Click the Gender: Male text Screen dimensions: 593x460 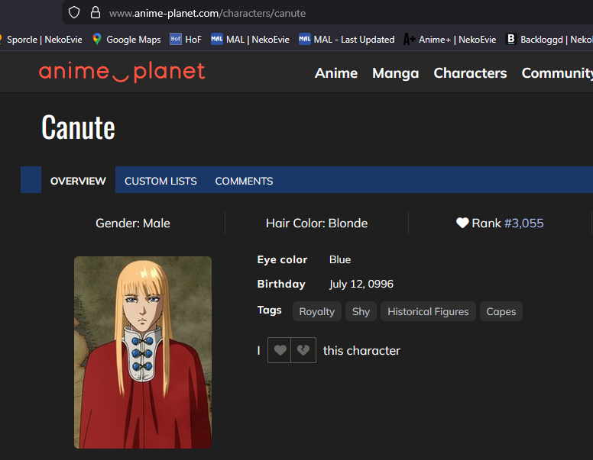click(133, 224)
